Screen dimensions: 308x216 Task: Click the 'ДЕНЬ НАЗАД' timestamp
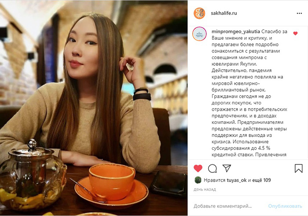click(x=205, y=190)
